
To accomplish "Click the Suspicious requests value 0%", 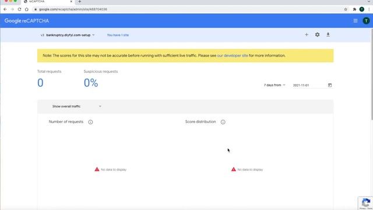I will tap(91, 83).
